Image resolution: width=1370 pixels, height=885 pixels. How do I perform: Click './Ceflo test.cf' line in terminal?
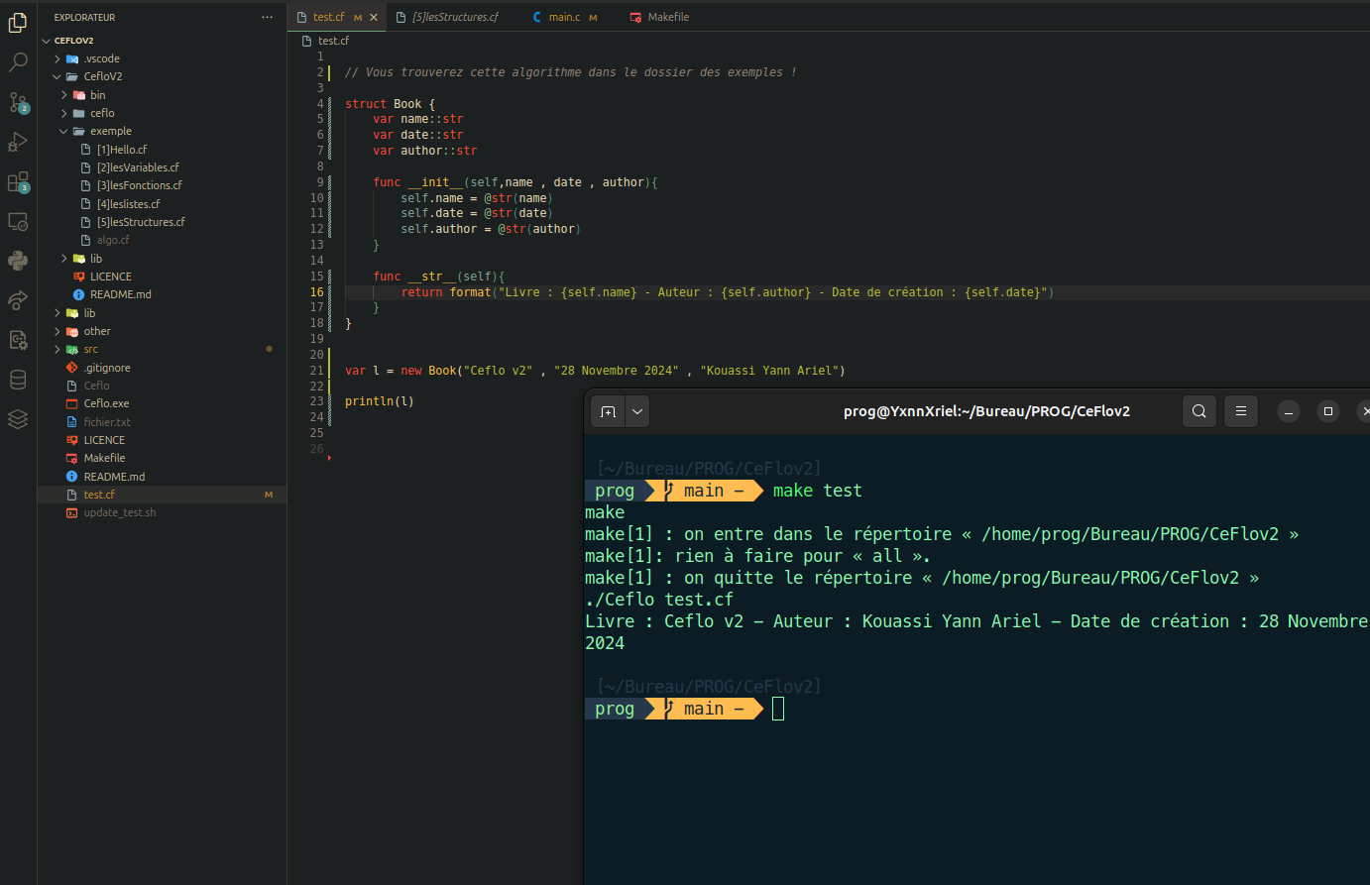659,600
